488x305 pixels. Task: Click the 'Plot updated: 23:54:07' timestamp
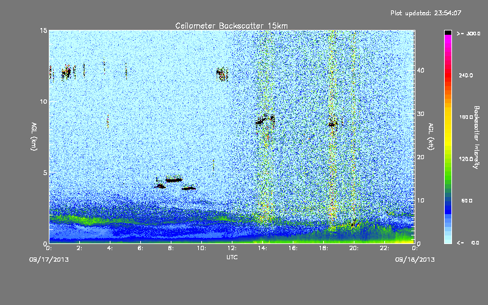(426, 13)
